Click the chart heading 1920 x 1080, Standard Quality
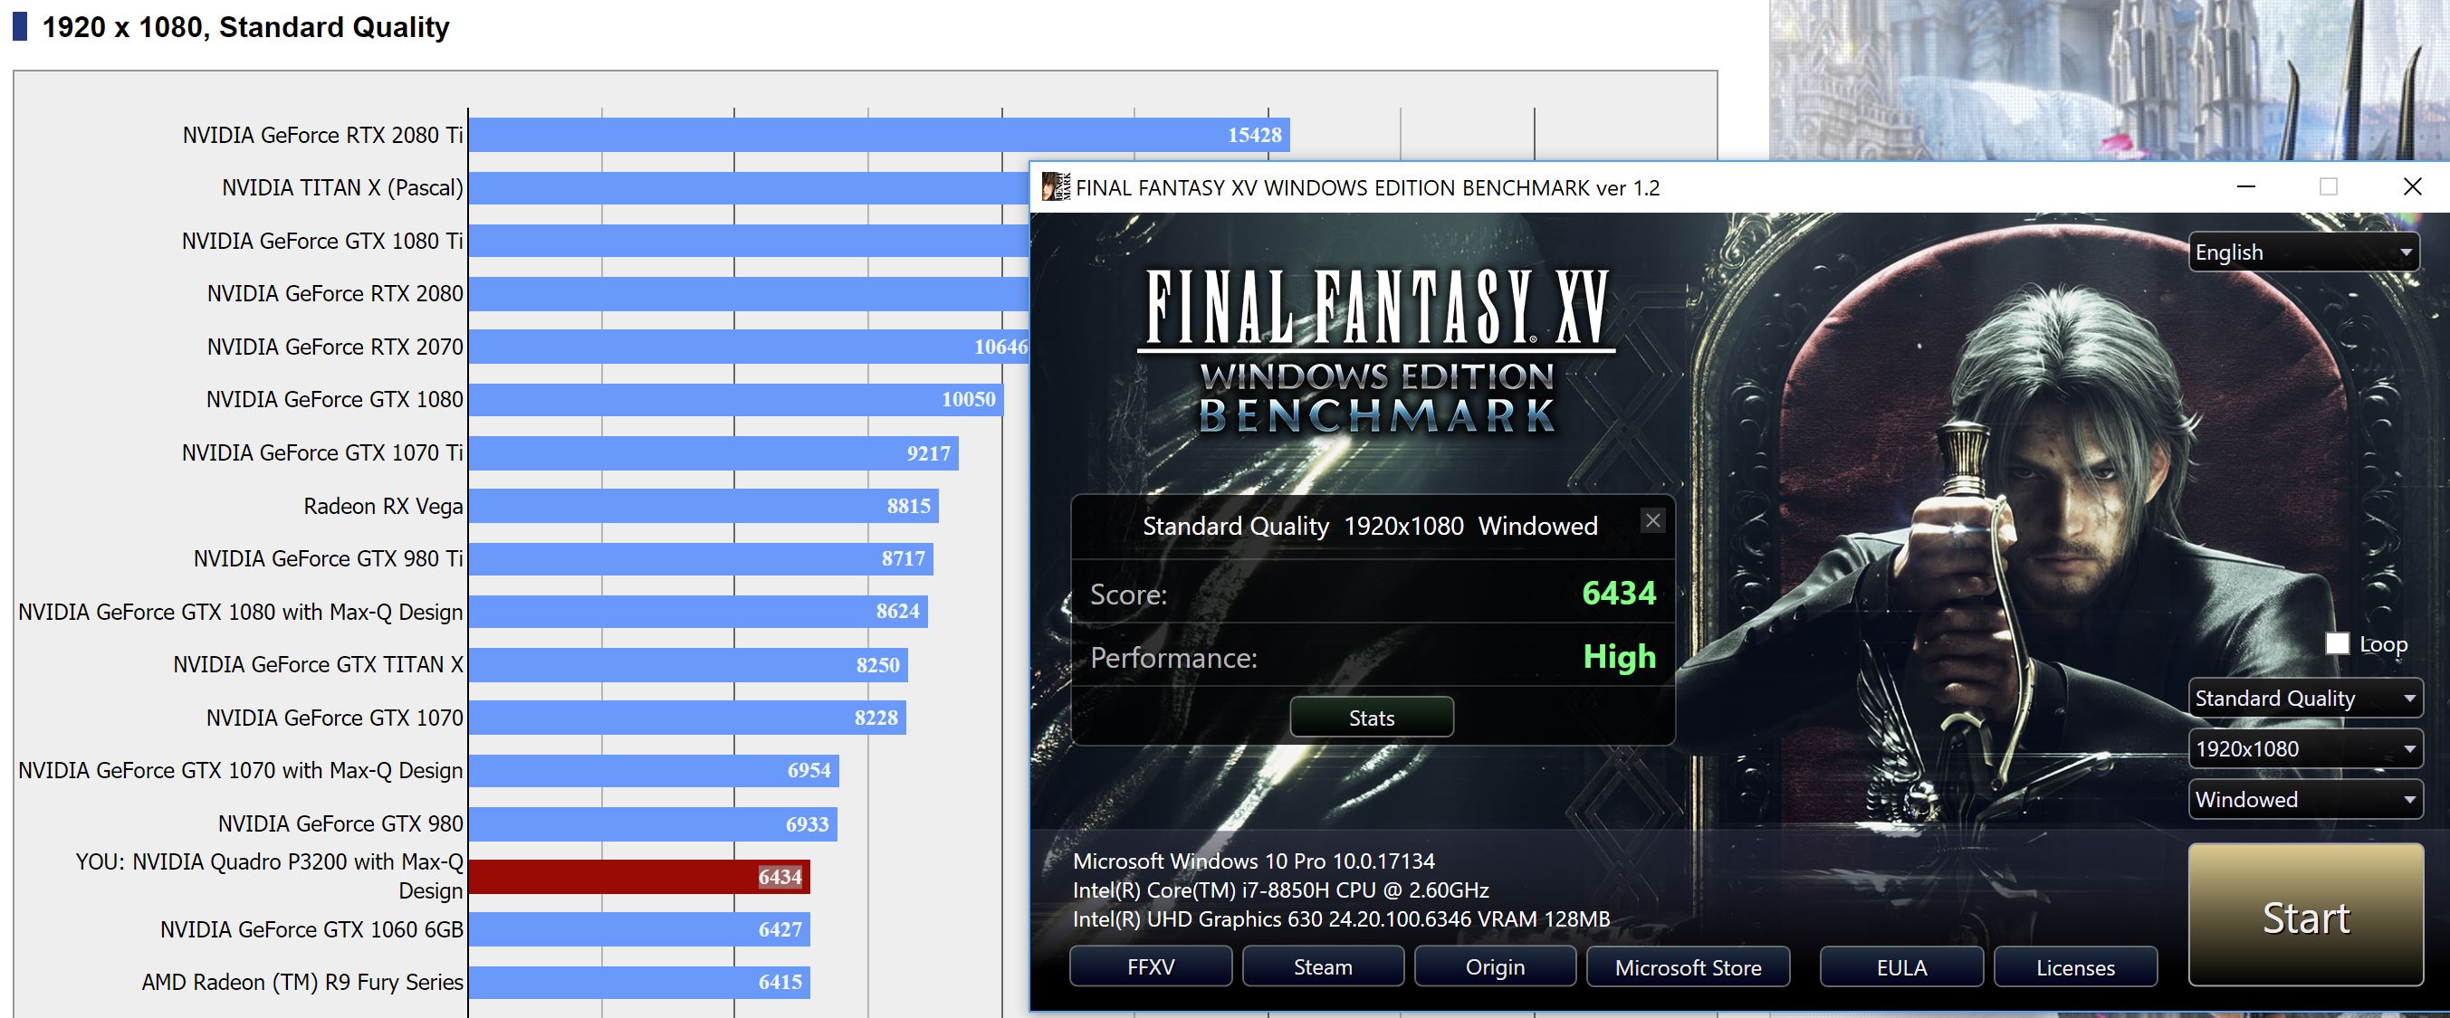 click(x=245, y=26)
